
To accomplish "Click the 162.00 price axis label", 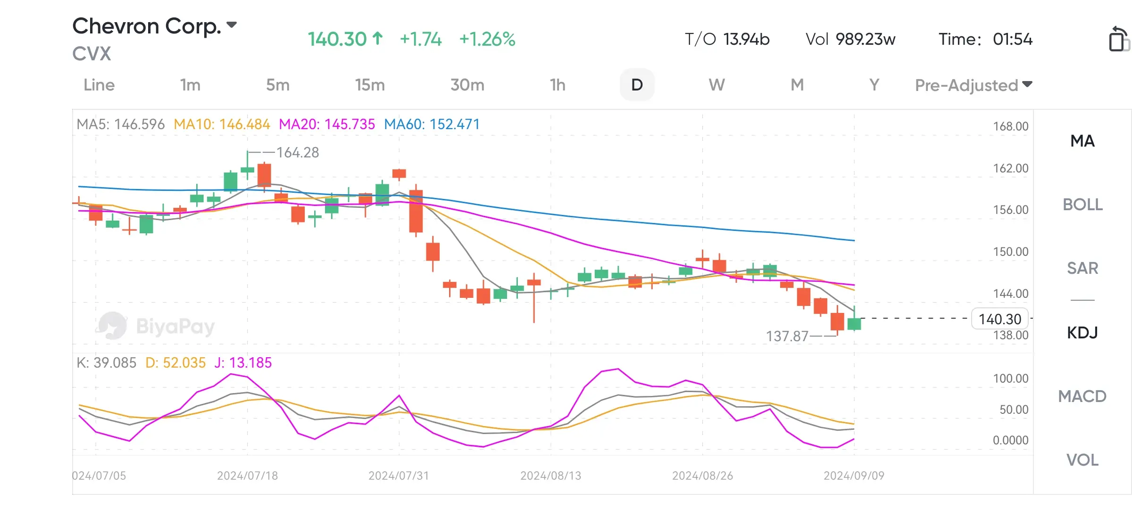I will pos(1011,168).
